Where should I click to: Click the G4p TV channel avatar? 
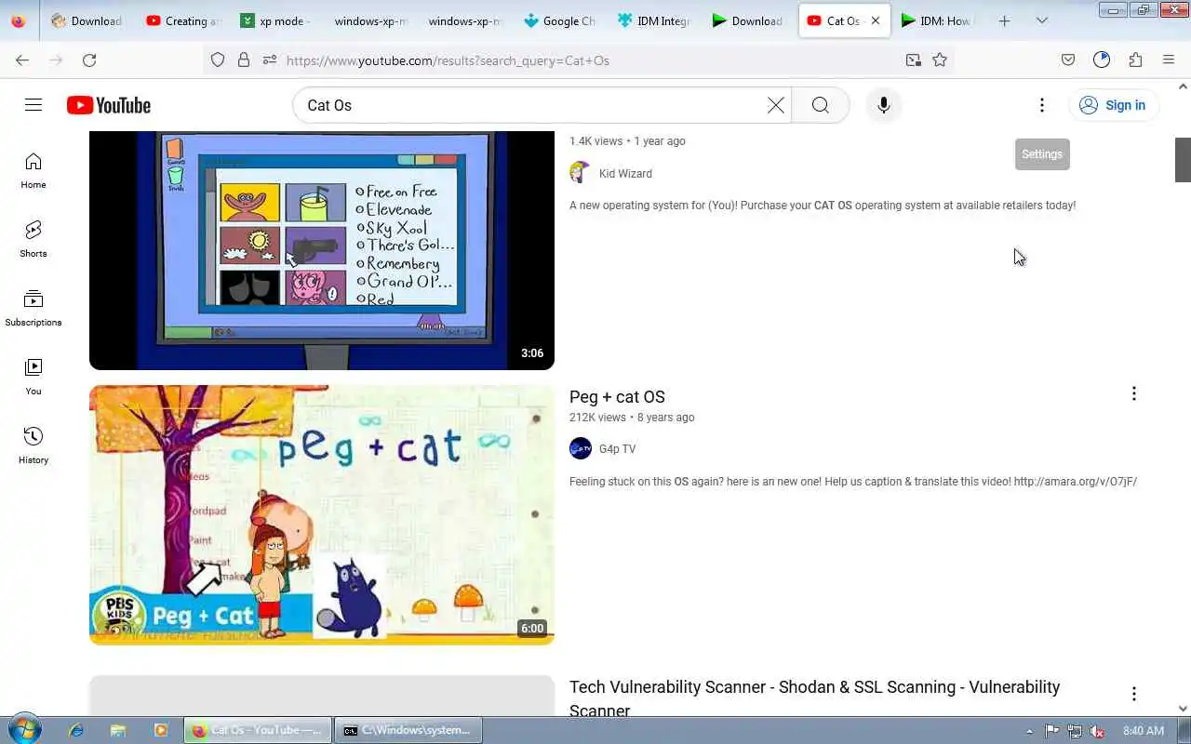(x=581, y=448)
